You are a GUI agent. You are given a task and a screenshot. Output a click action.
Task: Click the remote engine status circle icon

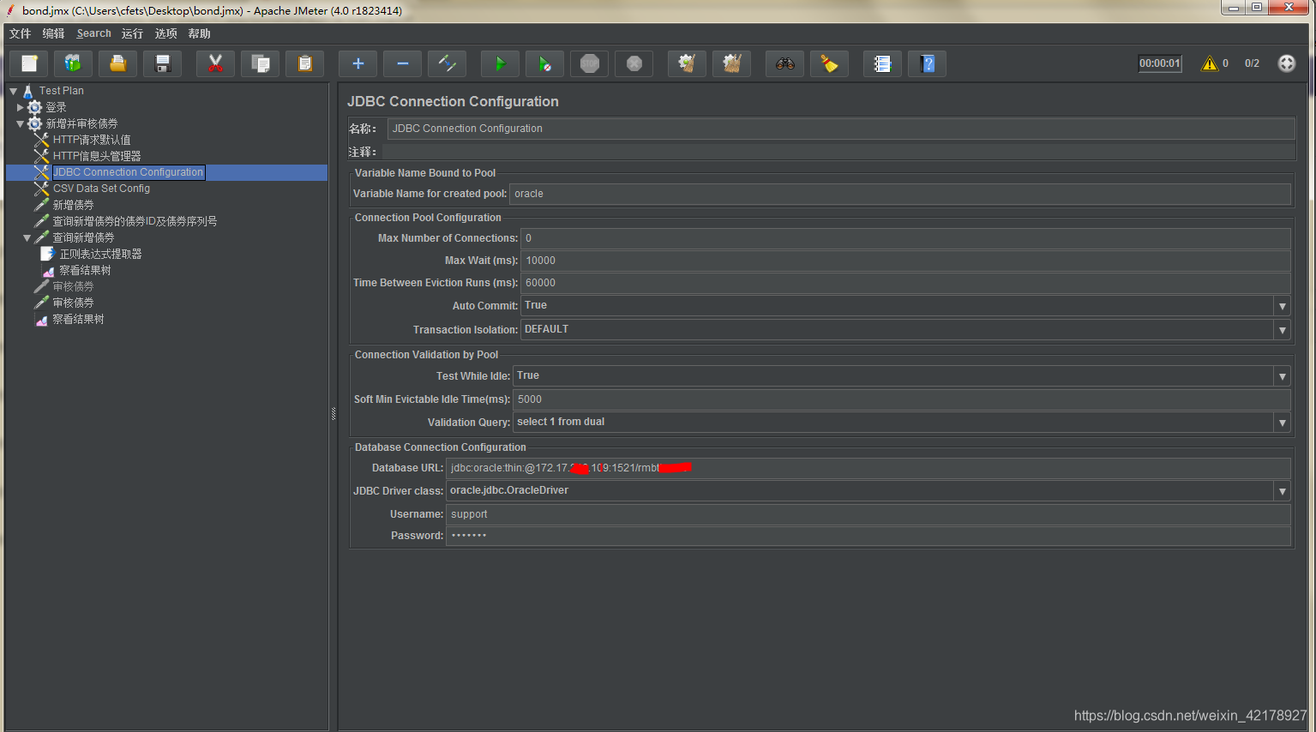[1287, 63]
